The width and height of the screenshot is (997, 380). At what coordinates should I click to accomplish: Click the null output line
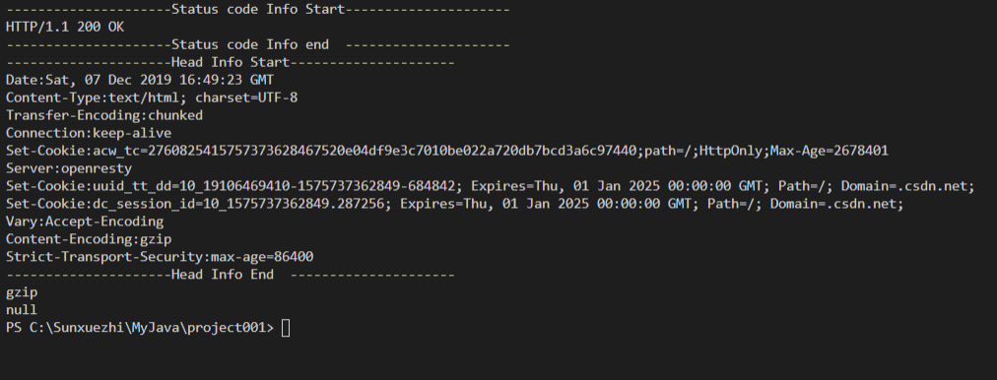22,310
